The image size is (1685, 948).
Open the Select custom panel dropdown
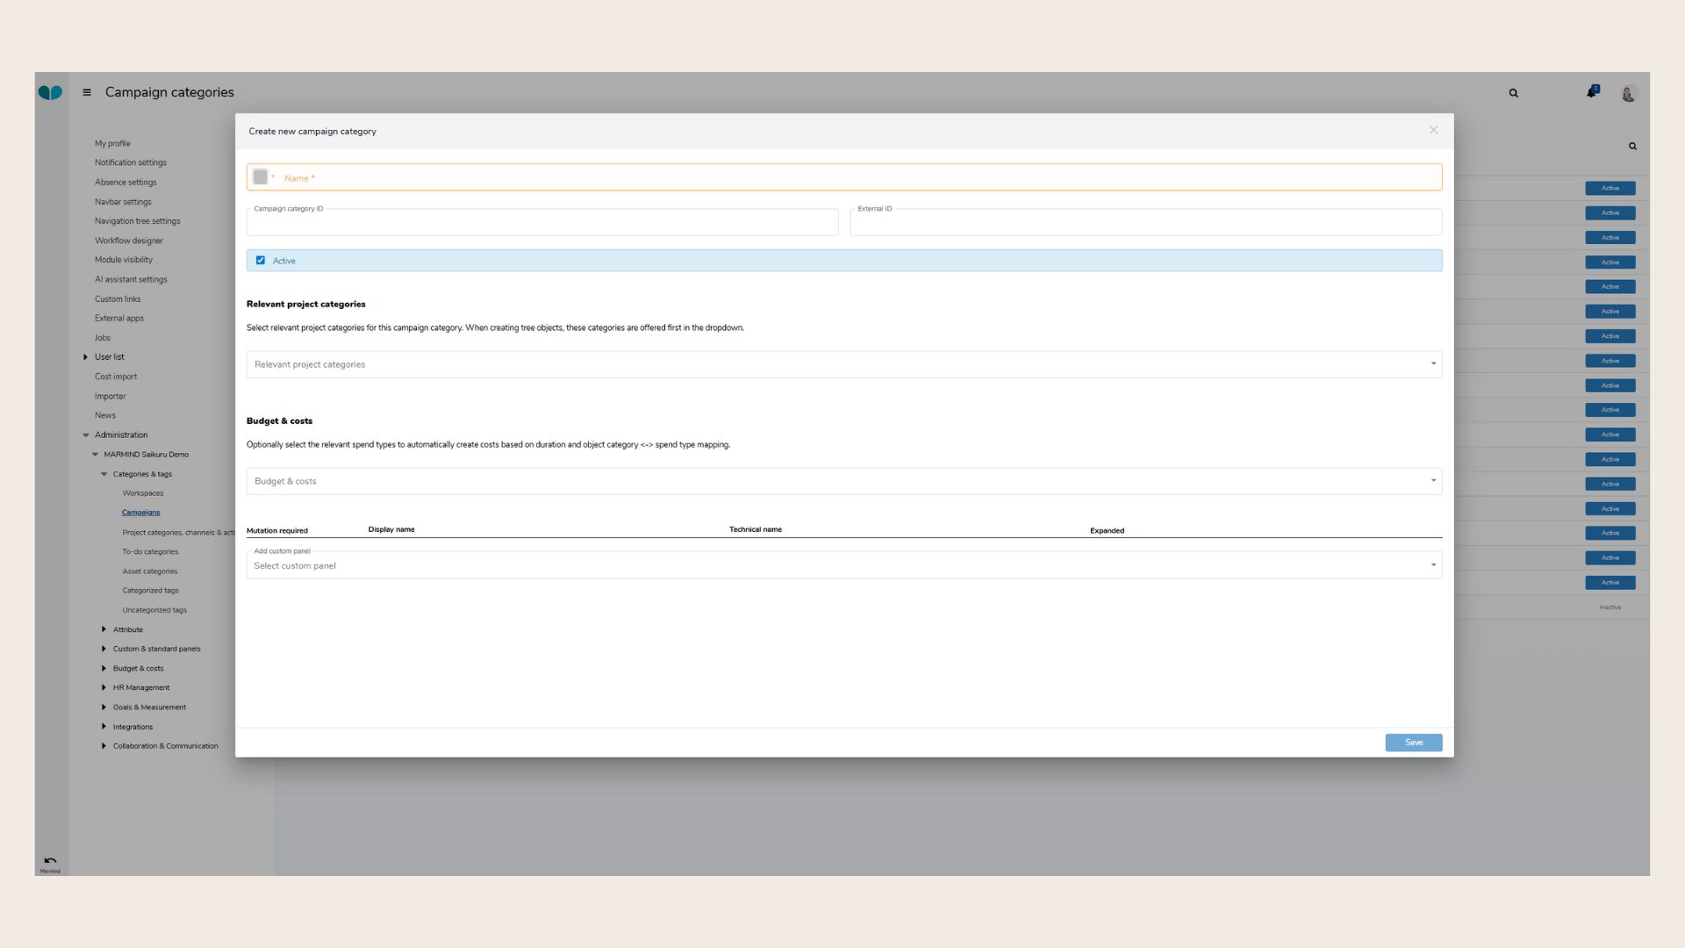coord(843,565)
